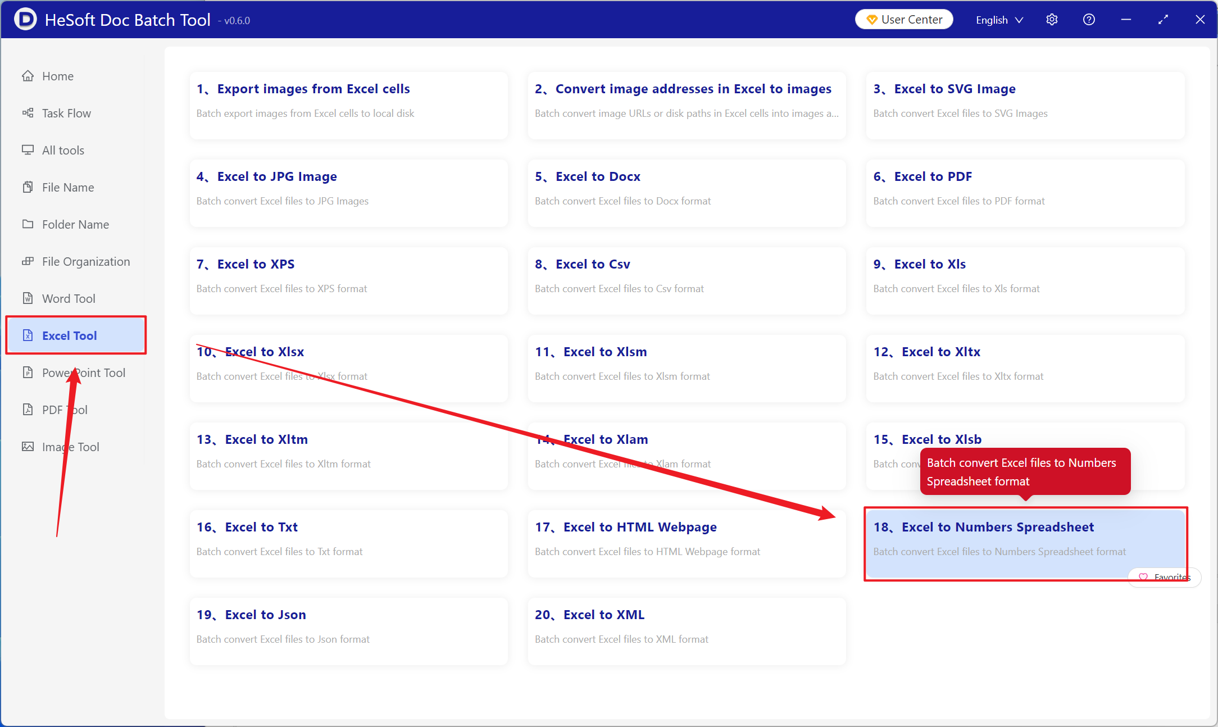Viewport: 1218px width, 727px height.
Task: Click the heart Favorites icon
Action: (1143, 577)
